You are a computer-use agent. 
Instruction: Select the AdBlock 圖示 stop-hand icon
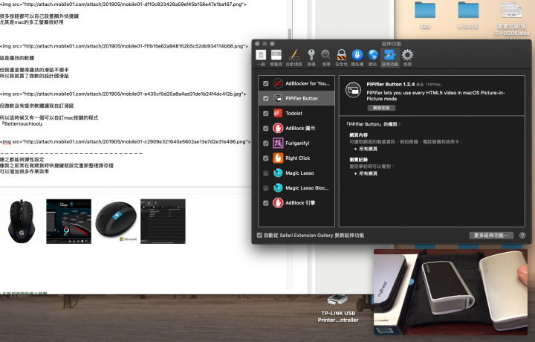tap(278, 128)
